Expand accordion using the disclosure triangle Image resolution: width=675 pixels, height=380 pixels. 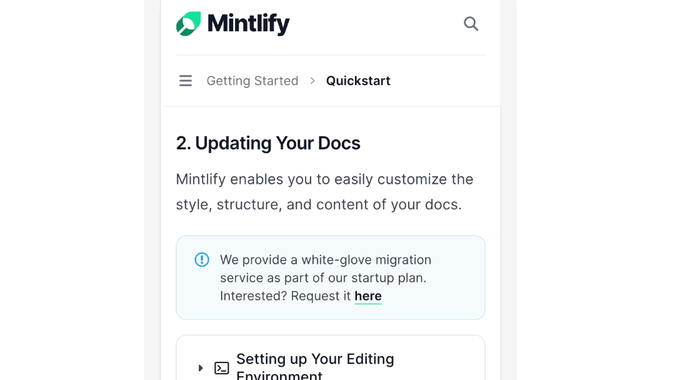click(200, 368)
